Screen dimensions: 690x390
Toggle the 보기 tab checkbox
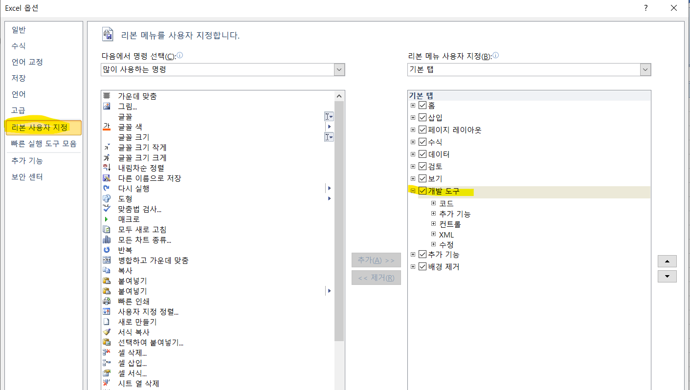click(x=423, y=178)
